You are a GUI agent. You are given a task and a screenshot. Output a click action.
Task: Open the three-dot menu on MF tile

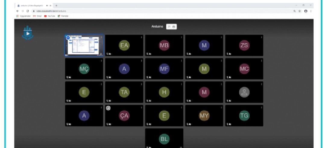[x=181, y=61]
